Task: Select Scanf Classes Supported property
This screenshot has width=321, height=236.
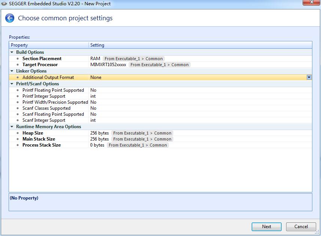Action: (46, 108)
